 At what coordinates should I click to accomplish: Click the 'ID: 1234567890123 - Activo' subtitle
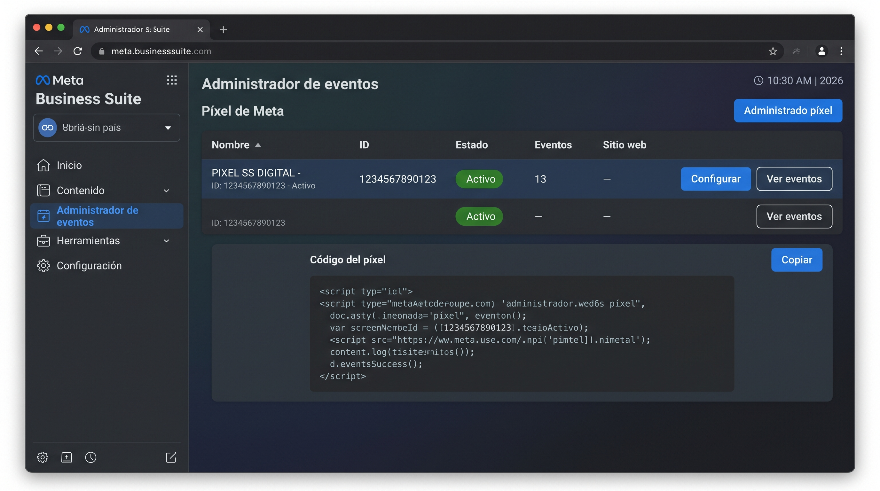click(x=263, y=185)
